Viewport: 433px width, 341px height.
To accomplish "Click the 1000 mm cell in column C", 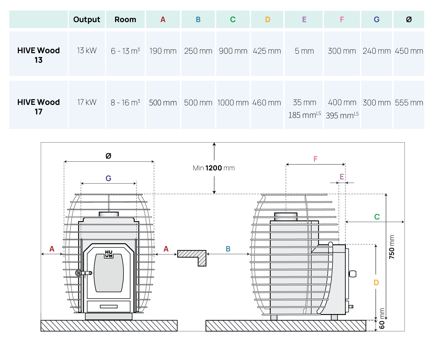I will click(x=233, y=103).
